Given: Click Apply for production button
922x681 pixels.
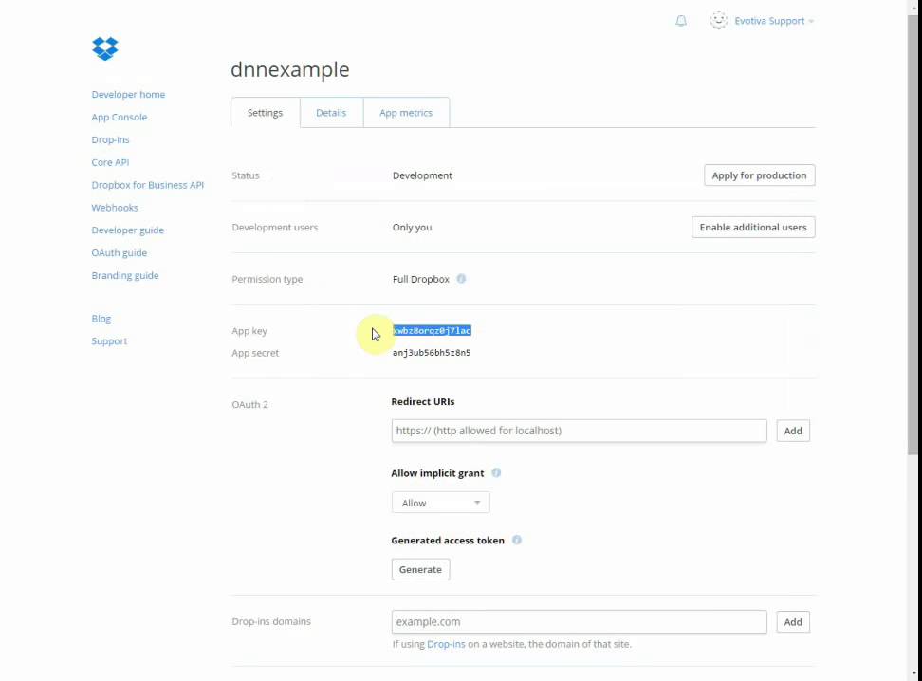Looking at the screenshot, I should click(x=759, y=175).
